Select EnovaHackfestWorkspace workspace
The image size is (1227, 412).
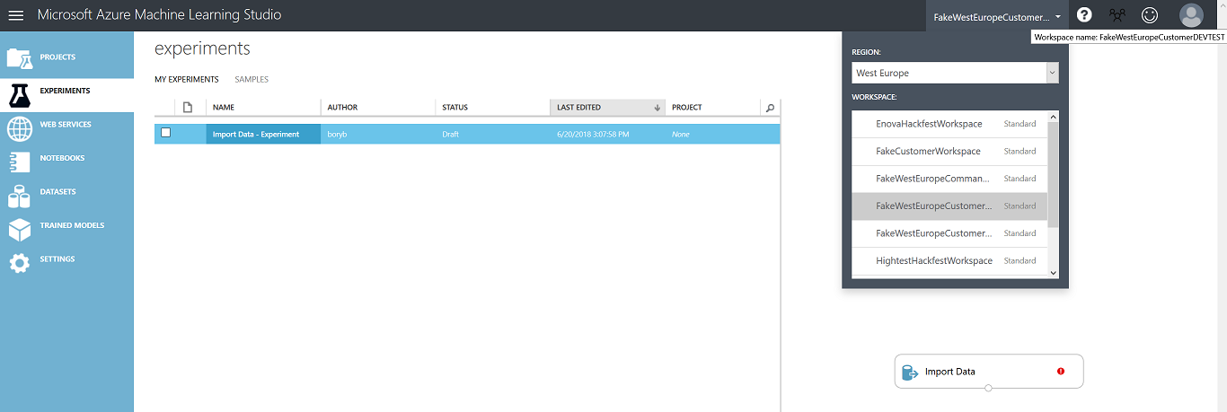point(949,124)
